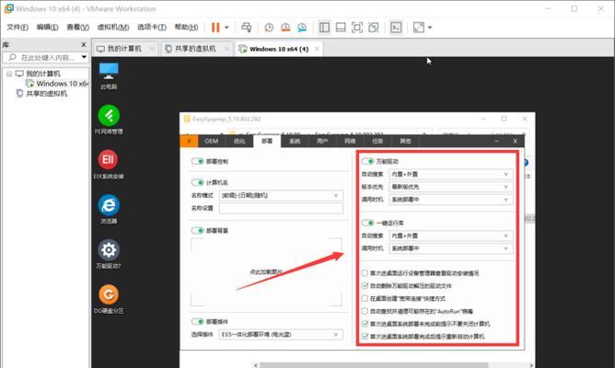Screen dimensions: 615x368
Task: Toggle the 部署背景 switch
Action: tap(197, 230)
